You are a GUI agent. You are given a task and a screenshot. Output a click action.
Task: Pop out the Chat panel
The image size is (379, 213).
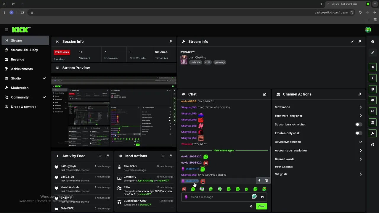tap(265, 94)
